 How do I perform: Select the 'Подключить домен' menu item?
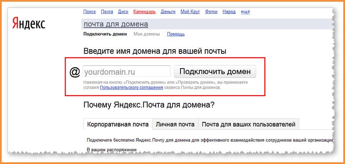coord(105,34)
